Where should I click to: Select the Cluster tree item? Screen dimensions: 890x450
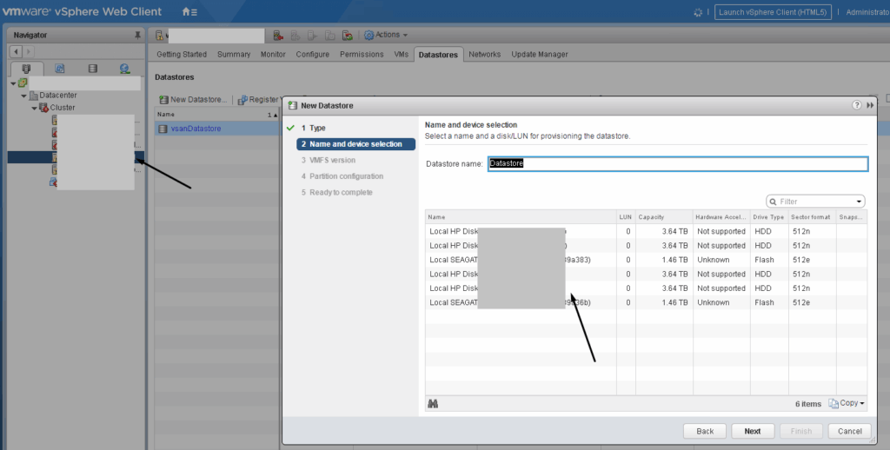(x=63, y=108)
